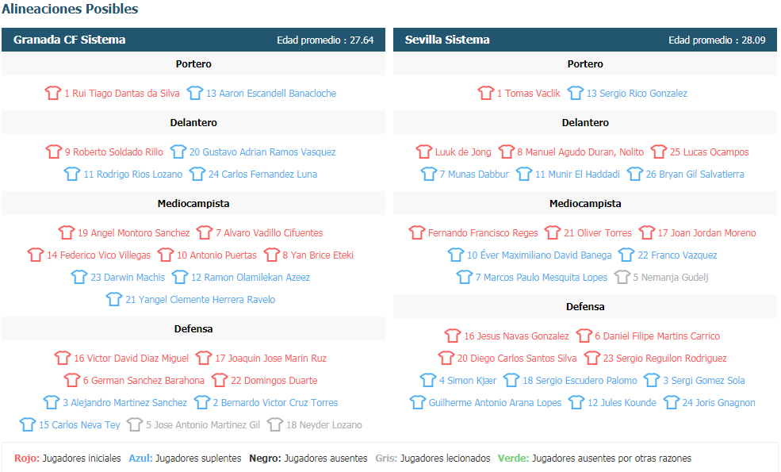Click the gray jersey icon next to Nemanja Gudelj
The height and width of the screenshot is (472, 781).
(622, 277)
